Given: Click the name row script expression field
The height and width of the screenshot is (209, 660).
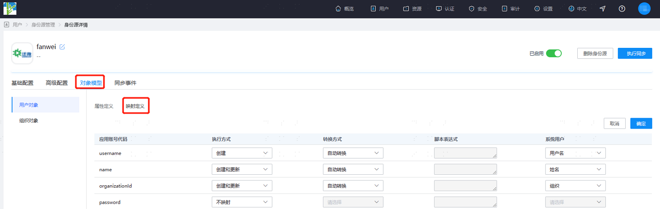Looking at the screenshot, I should pyautogui.click(x=466, y=169).
